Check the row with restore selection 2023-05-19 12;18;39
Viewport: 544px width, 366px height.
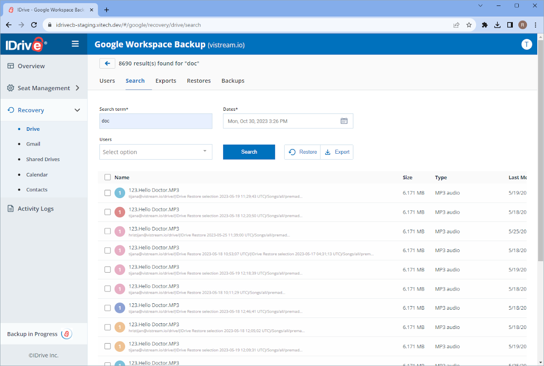(x=108, y=269)
